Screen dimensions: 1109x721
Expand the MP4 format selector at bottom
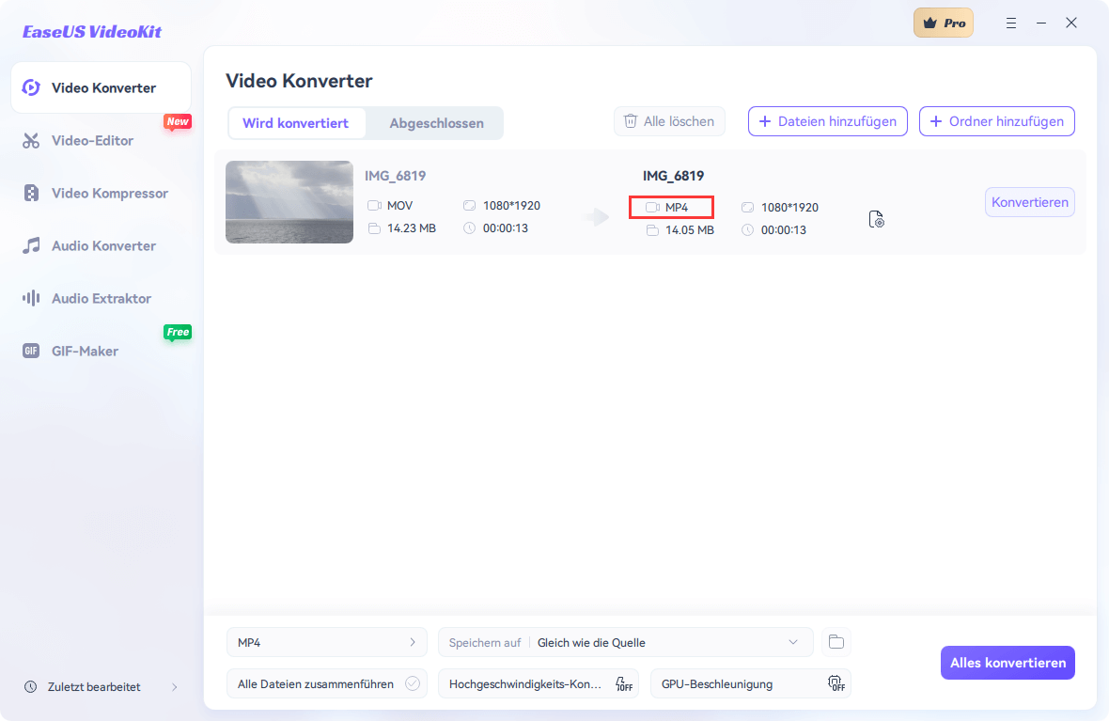point(327,642)
